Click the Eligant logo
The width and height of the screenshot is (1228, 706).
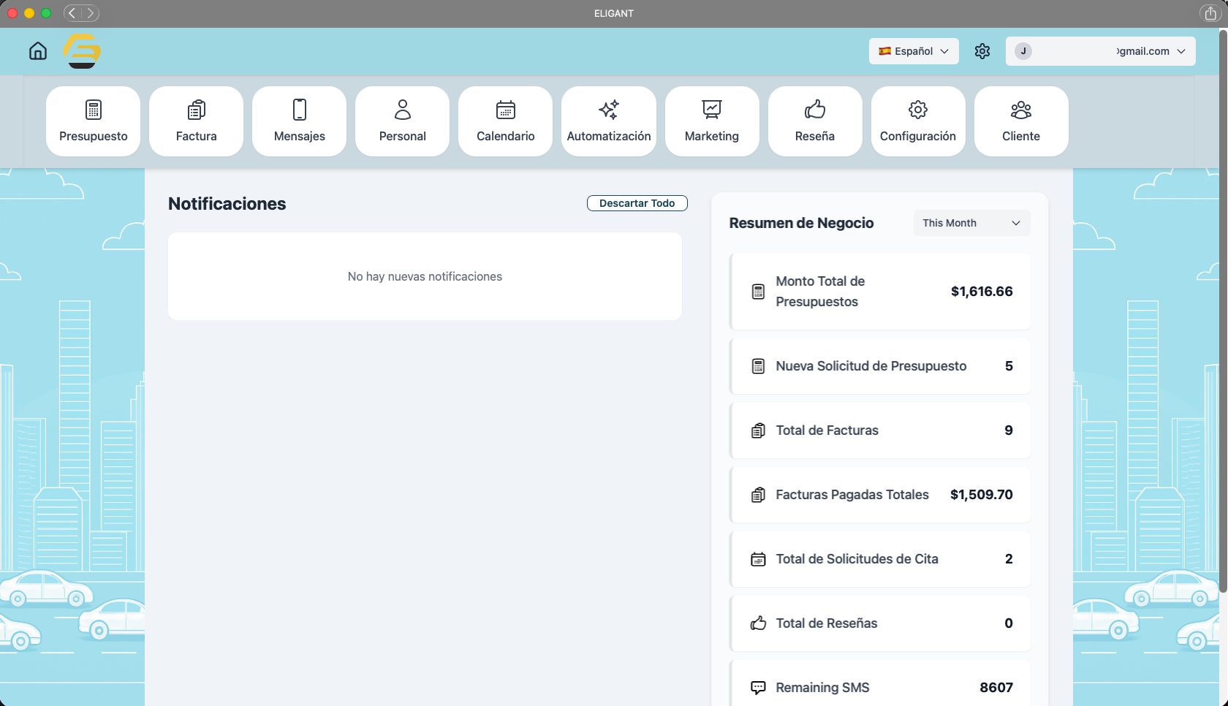82,51
